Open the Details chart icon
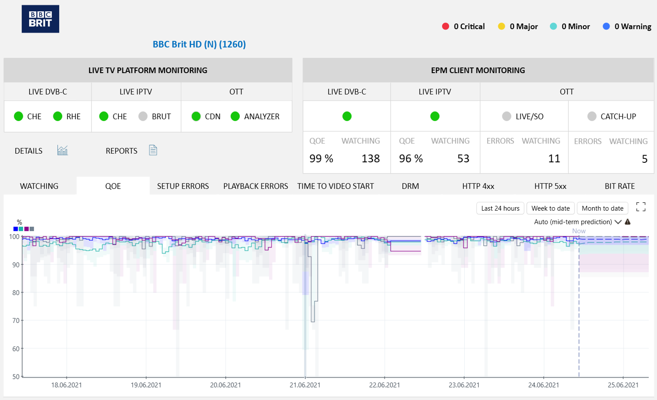Image resolution: width=657 pixels, height=400 pixels. [x=62, y=150]
